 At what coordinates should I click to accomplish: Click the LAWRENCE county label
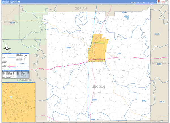(x=159, y=63)
